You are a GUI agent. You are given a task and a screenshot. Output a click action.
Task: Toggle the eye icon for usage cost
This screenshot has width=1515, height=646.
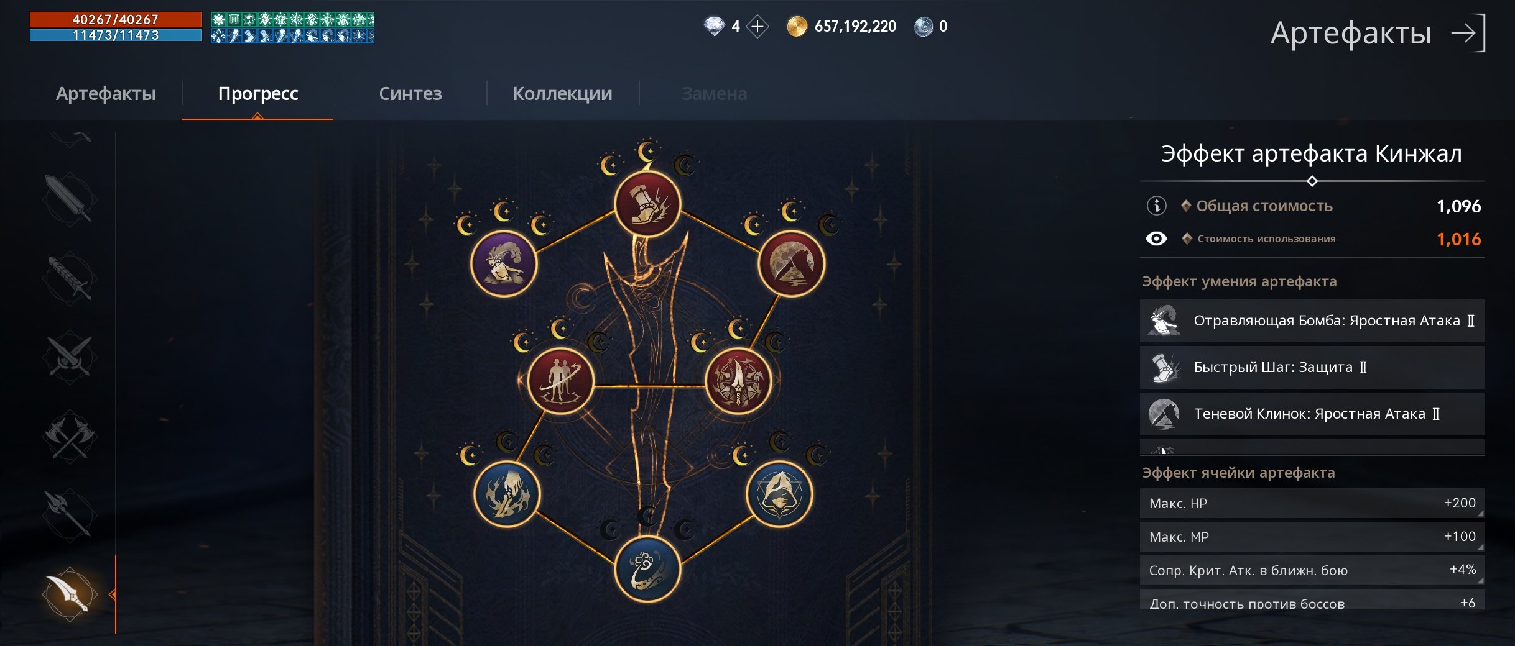(x=1156, y=239)
